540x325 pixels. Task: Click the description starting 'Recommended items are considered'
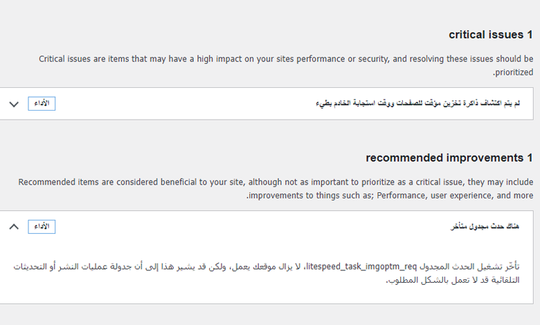pos(276,183)
